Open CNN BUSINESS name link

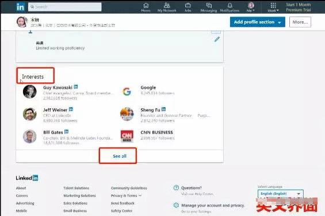[x=156, y=132]
